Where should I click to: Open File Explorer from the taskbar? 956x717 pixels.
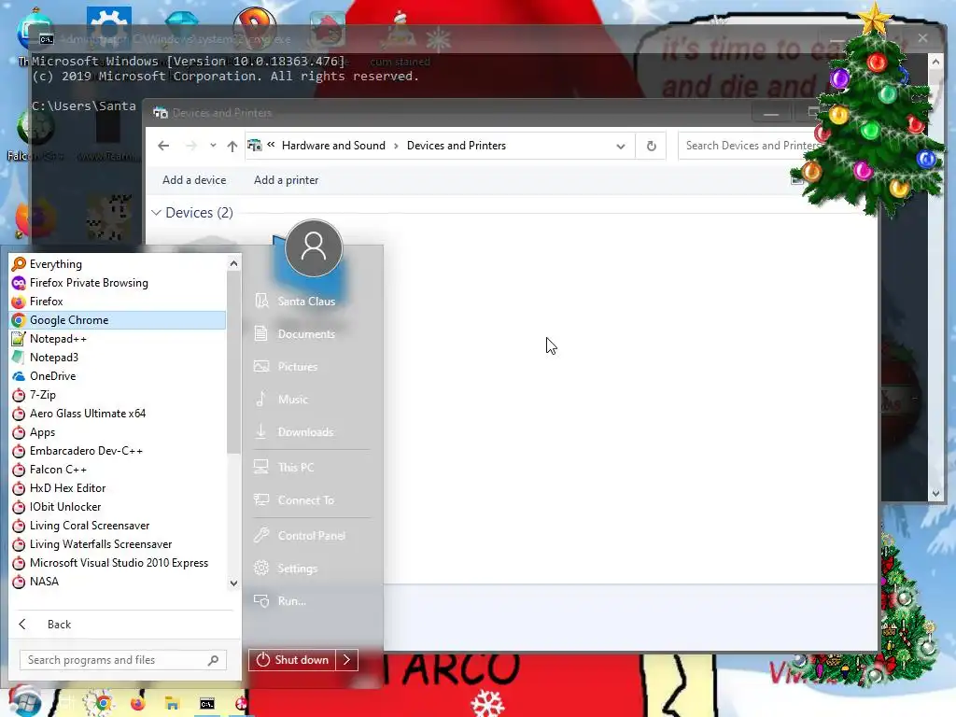tap(173, 704)
